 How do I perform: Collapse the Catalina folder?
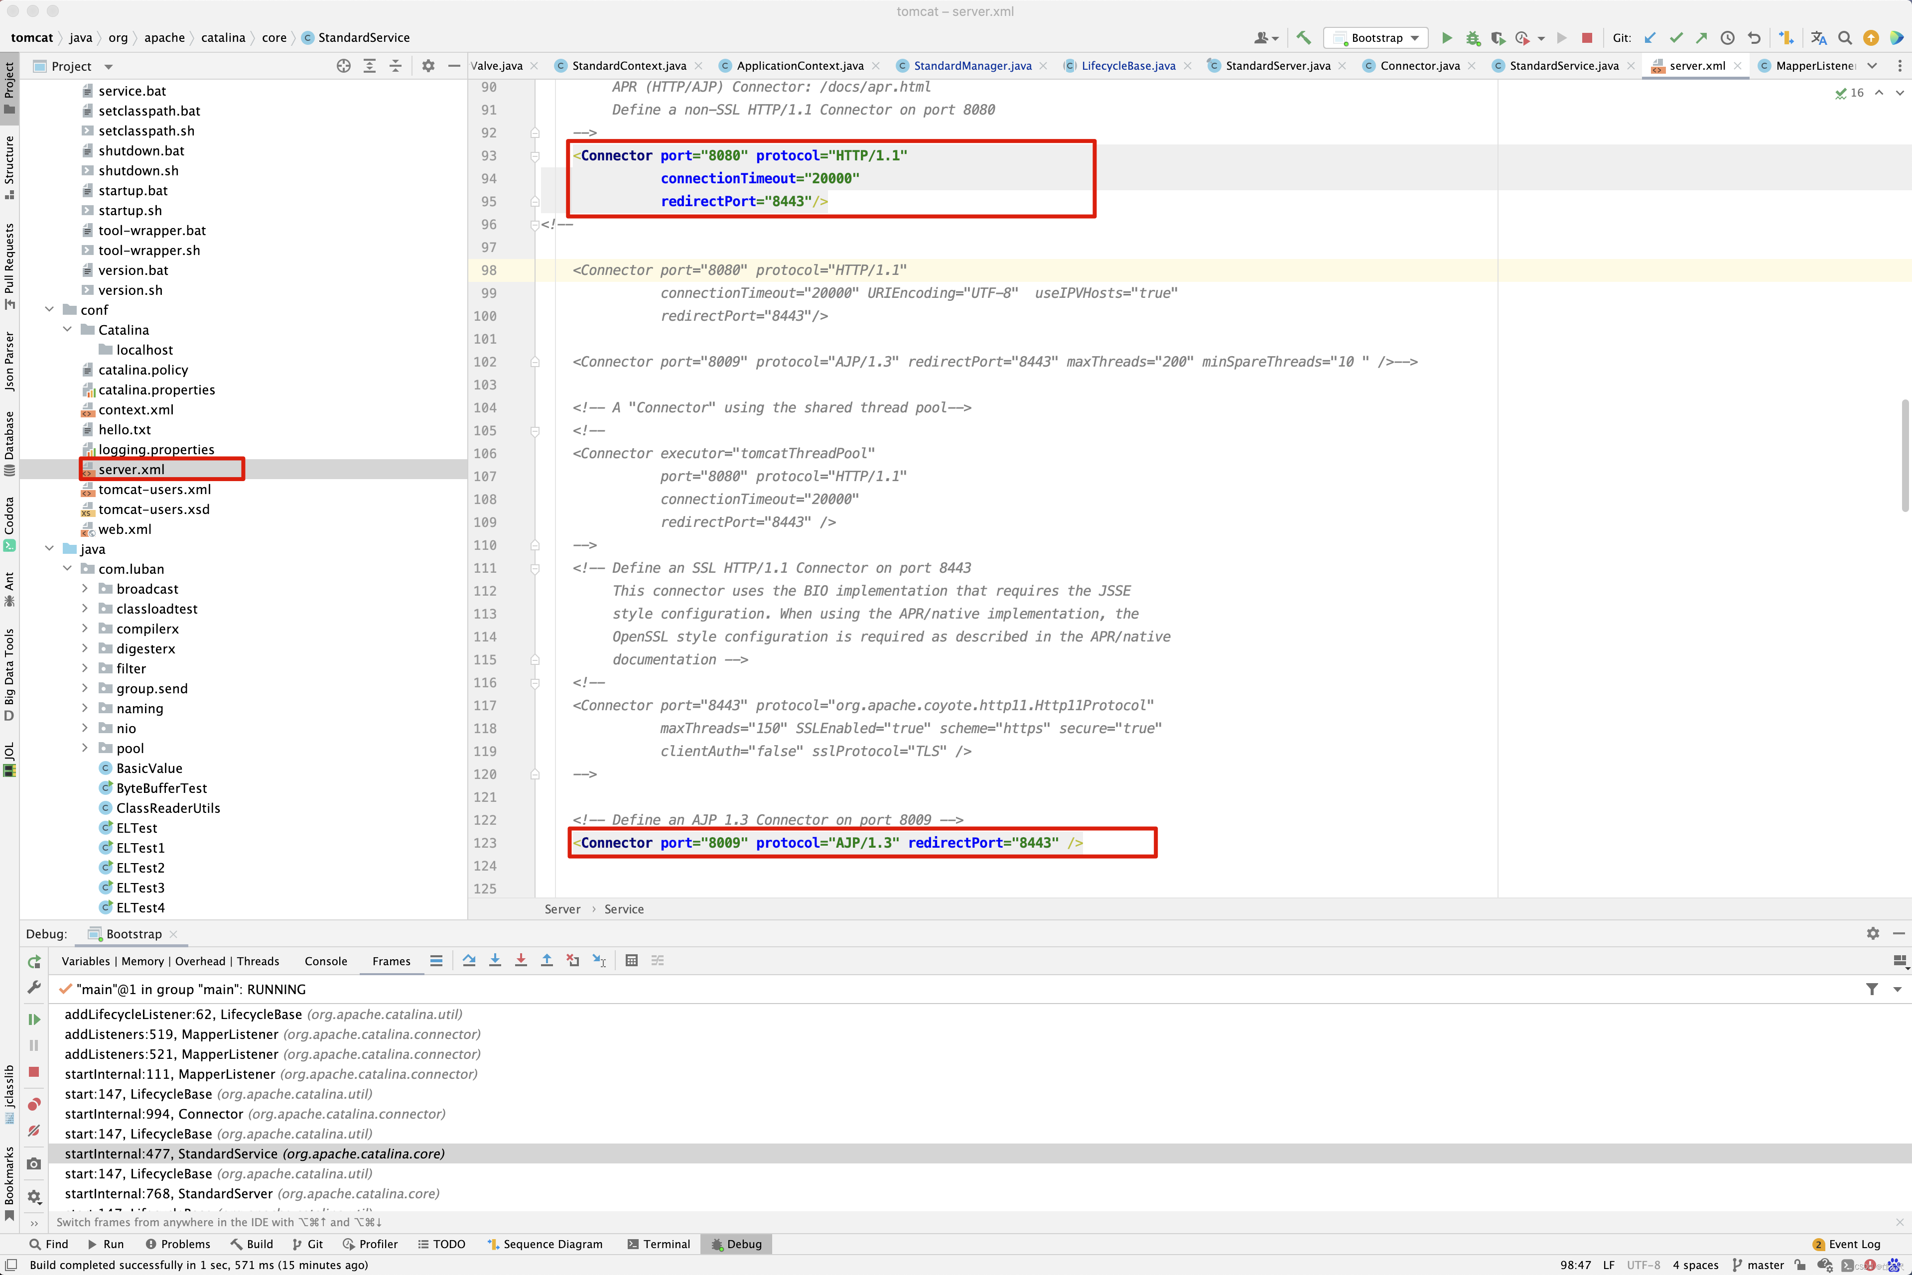click(67, 329)
